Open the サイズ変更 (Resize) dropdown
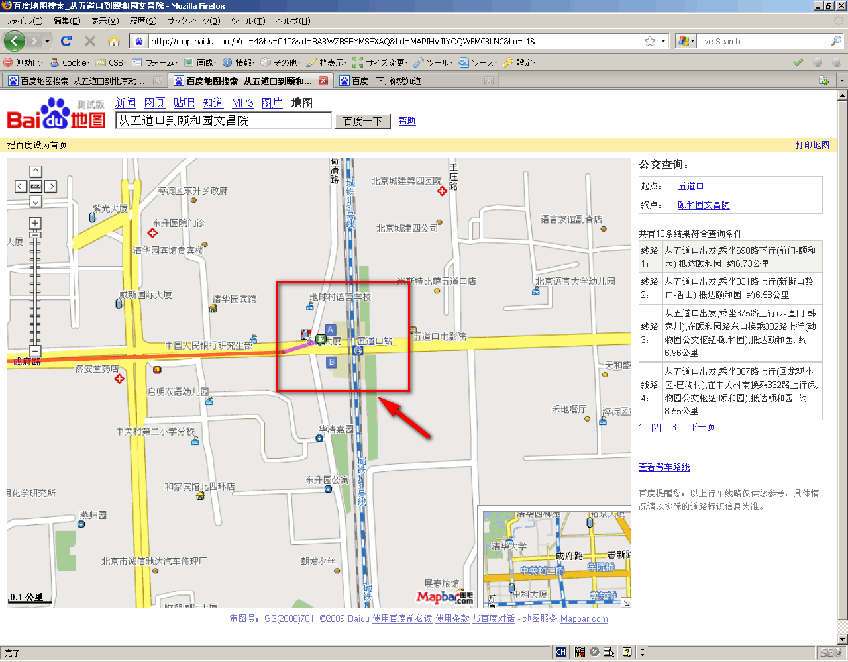The image size is (848, 662). tap(380, 62)
